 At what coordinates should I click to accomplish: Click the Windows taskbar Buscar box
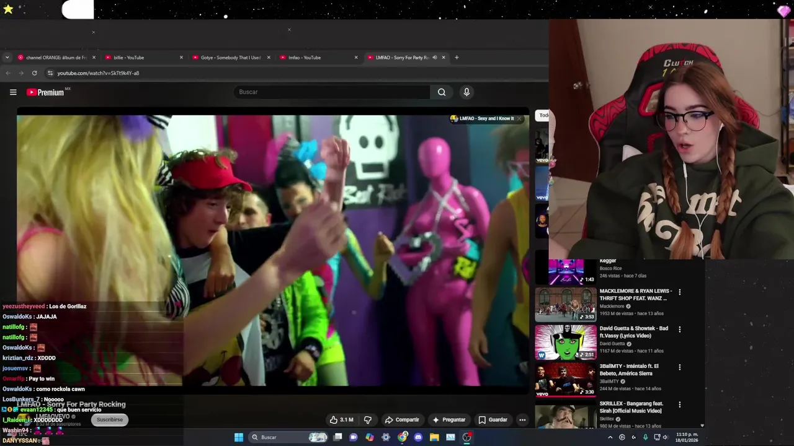pos(288,437)
